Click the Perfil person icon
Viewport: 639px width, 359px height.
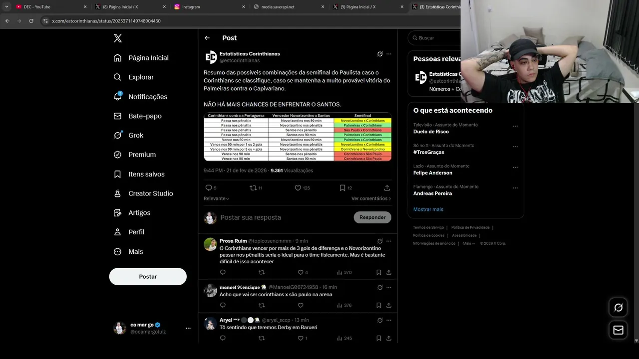point(117,232)
